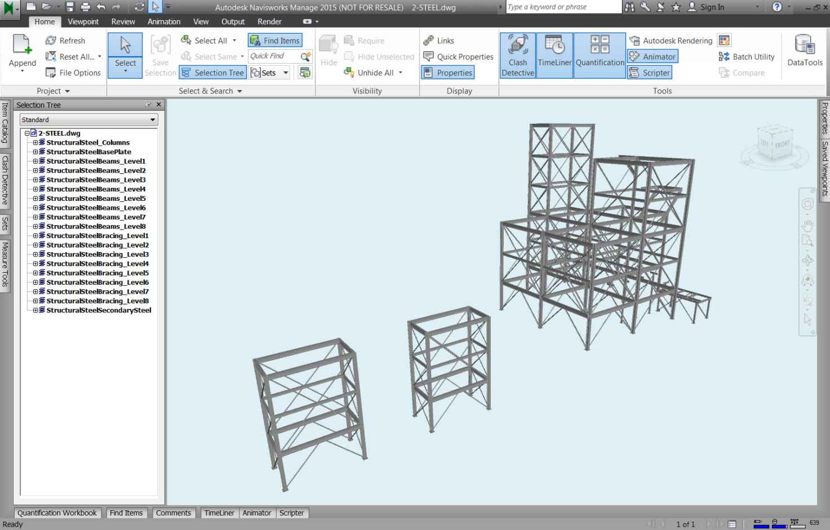This screenshot has height=530, width=830.
Task: Open the Quantification tool
Action: pos(600,55)
